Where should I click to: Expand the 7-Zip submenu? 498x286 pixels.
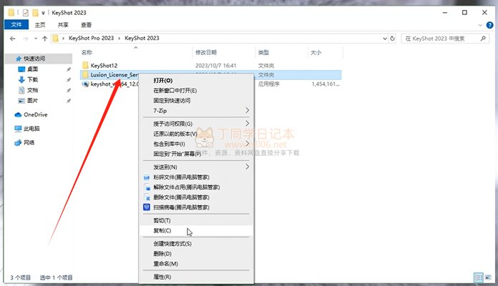(x=196, y=110)
